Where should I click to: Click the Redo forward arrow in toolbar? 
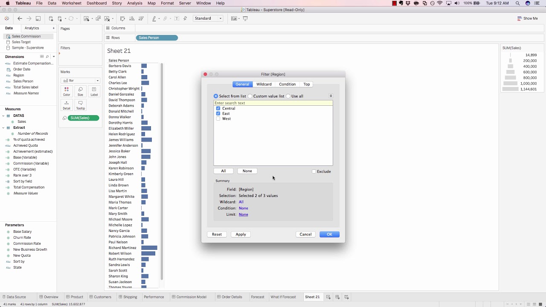pyautogui.click(x=29, y=18)
